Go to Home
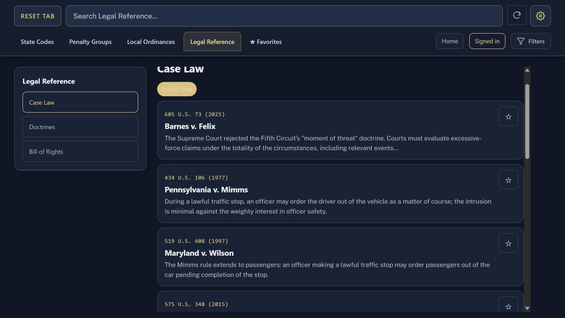 [x=450, y=41]
